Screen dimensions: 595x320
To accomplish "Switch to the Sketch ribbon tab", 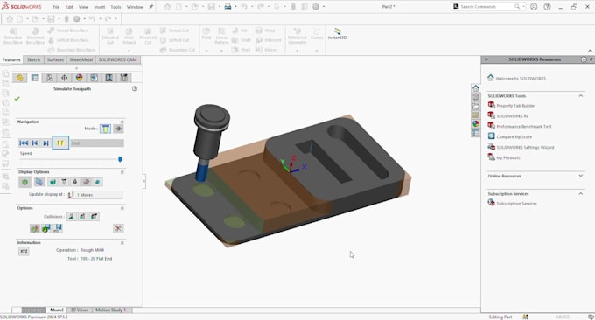I will coord(33,60).
